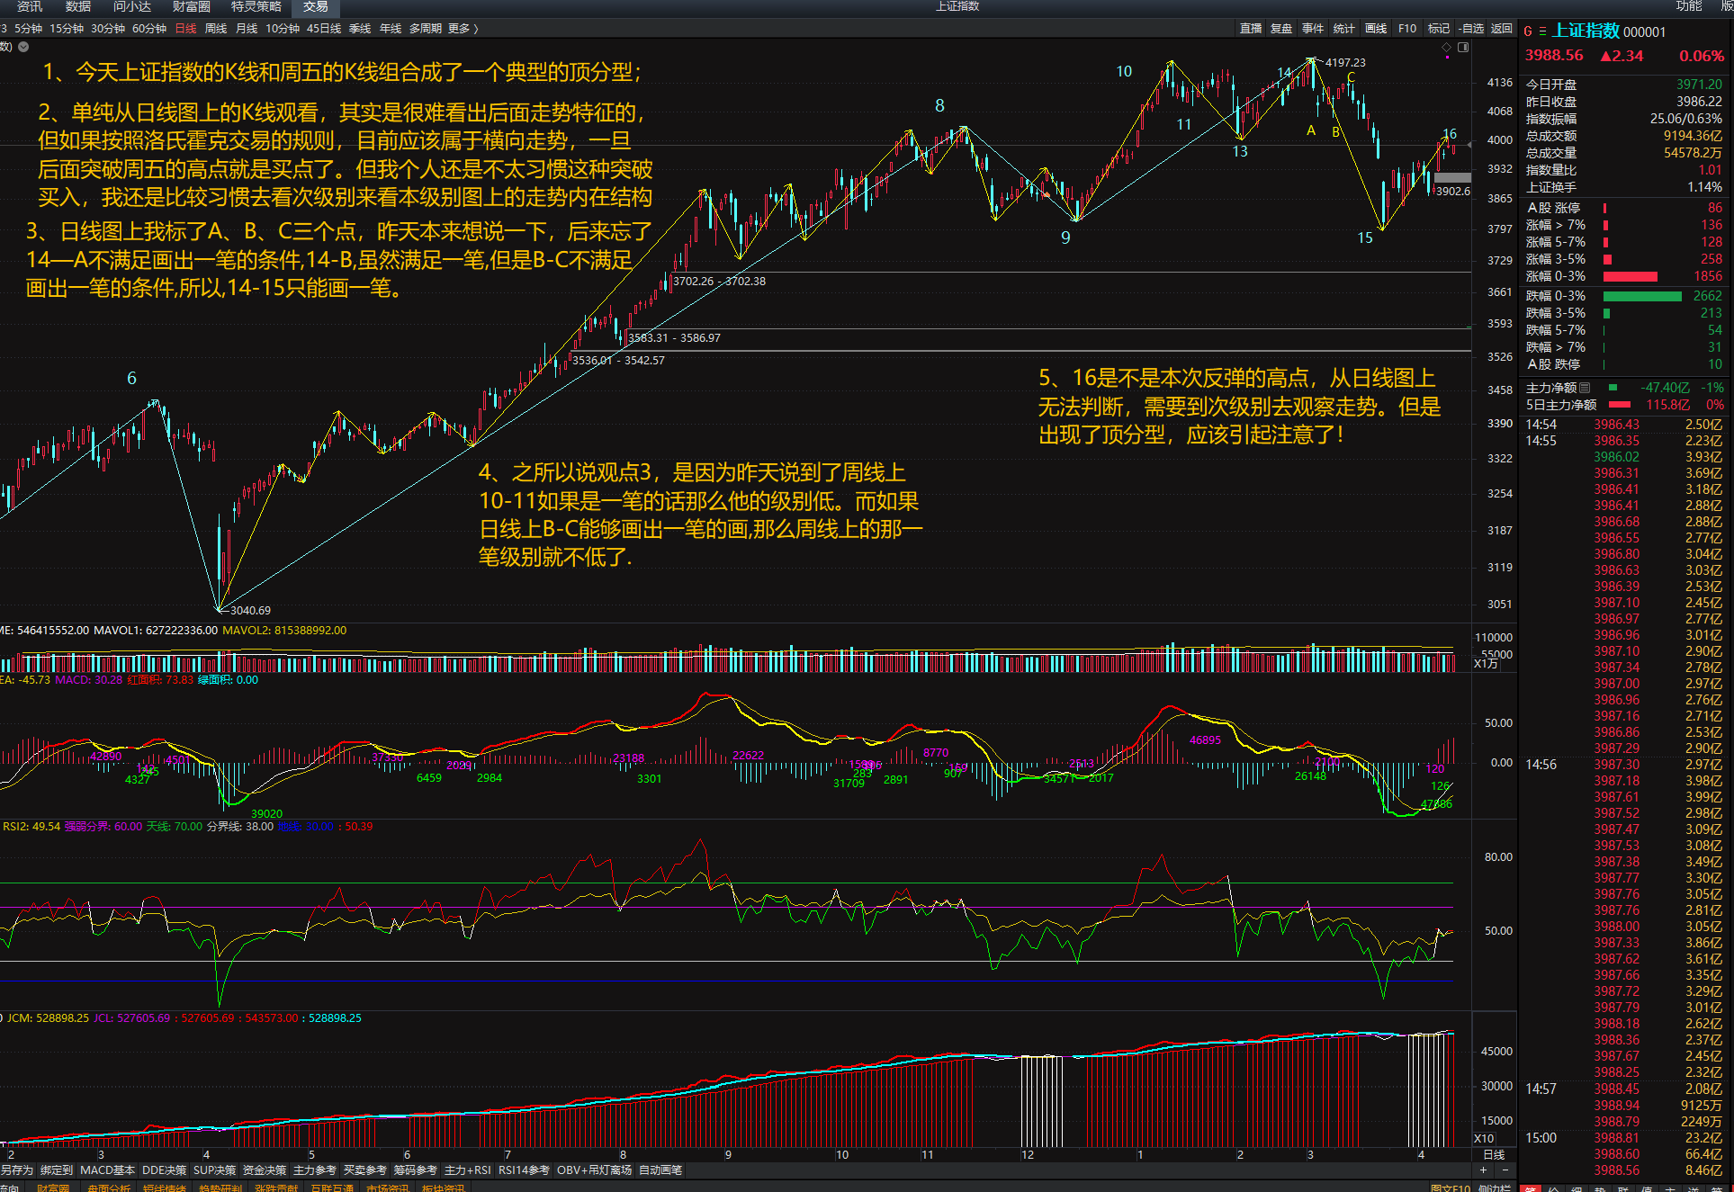Click the diamond marker icon above the chart
This screenshot has height=1192, width=1734.
[x=1447, y=47]
